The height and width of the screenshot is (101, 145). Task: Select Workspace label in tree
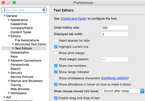18,93
